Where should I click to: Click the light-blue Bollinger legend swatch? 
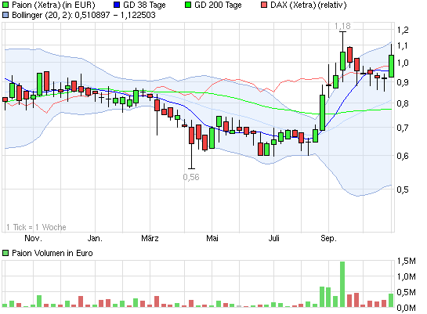[5, 15]
